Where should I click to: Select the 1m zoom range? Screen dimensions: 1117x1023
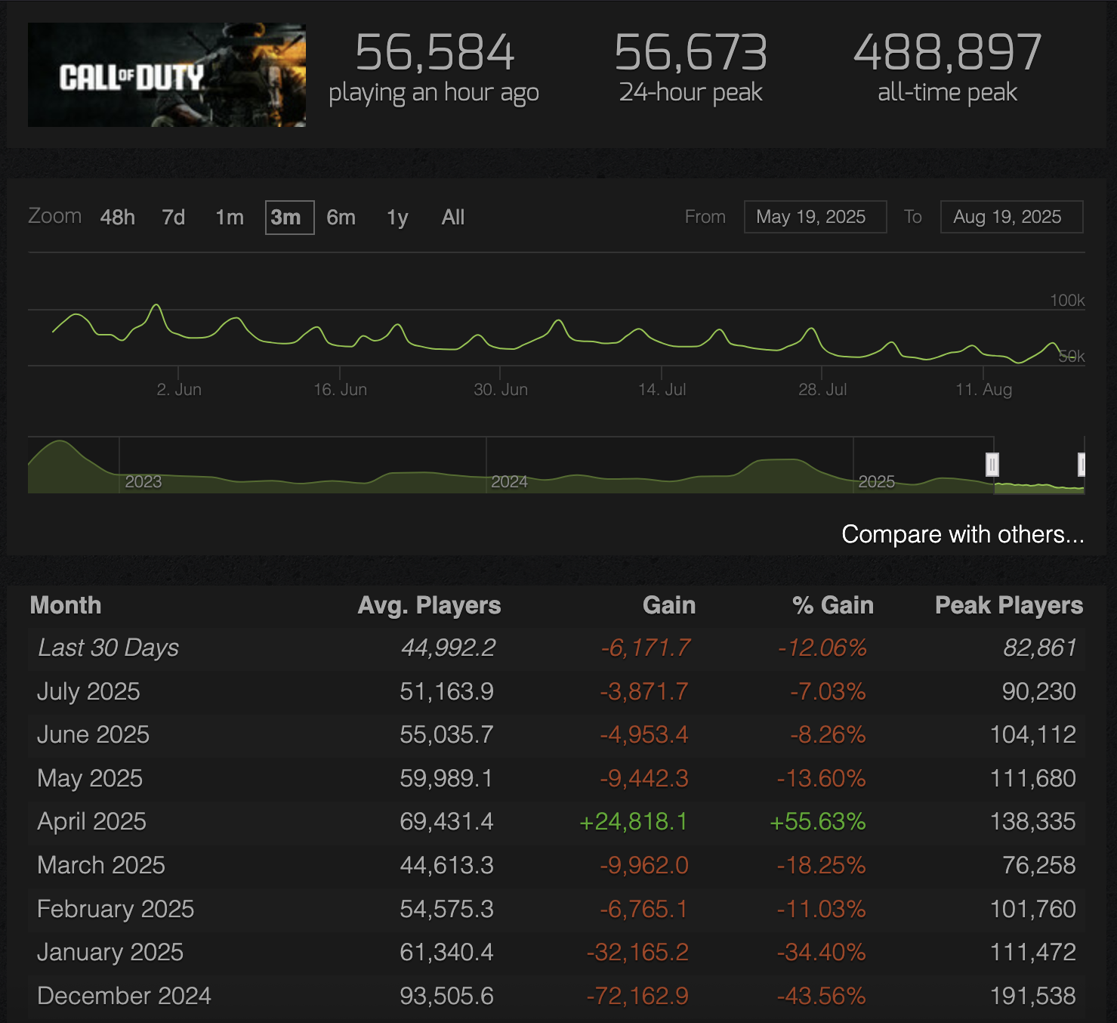pos(230,218)
